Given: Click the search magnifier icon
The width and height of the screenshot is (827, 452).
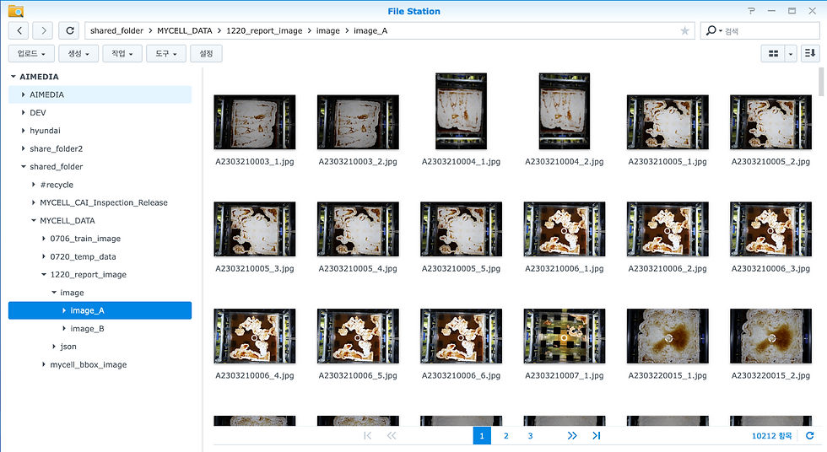Looking at the screenshot, I should (x=711, y=30).
